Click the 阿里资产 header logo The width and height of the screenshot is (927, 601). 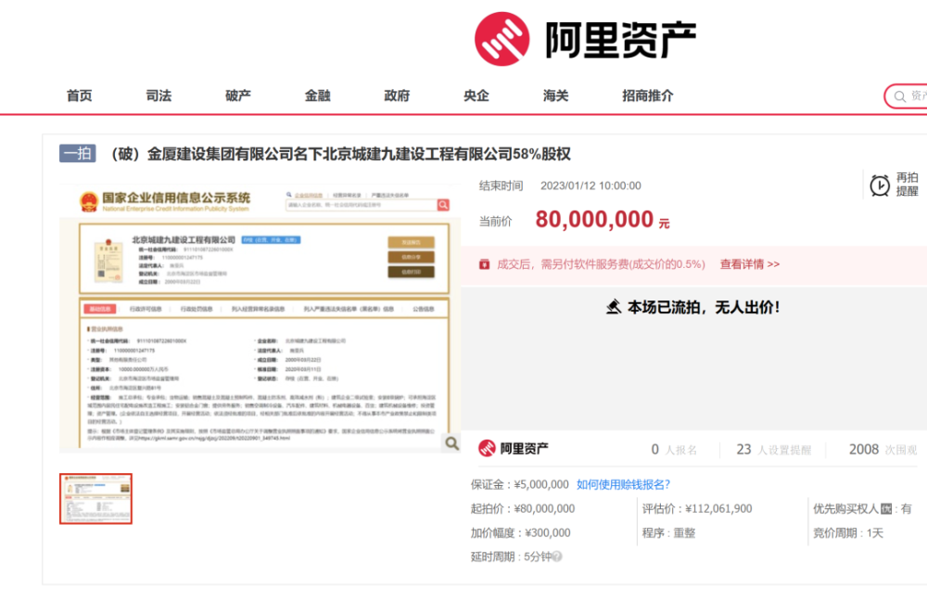(585, 39)
